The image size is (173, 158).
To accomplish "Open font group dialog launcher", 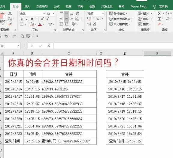I will 55,30.
